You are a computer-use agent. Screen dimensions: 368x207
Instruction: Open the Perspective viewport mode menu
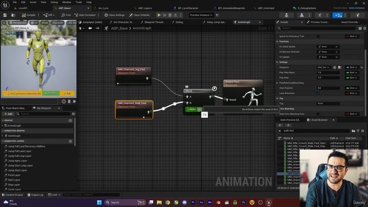[18, 23]
